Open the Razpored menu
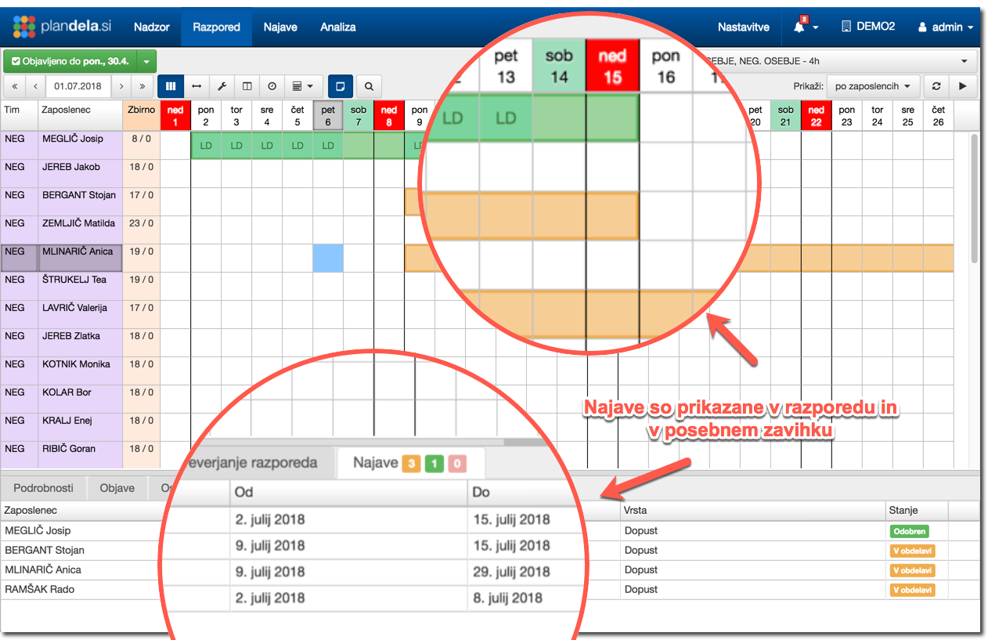988x640 pixels. 216,27
